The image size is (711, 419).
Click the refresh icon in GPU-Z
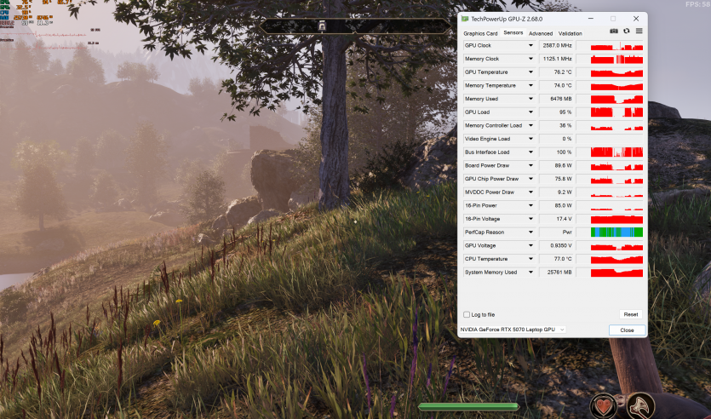pyautogui.click(x=627, y=31)
